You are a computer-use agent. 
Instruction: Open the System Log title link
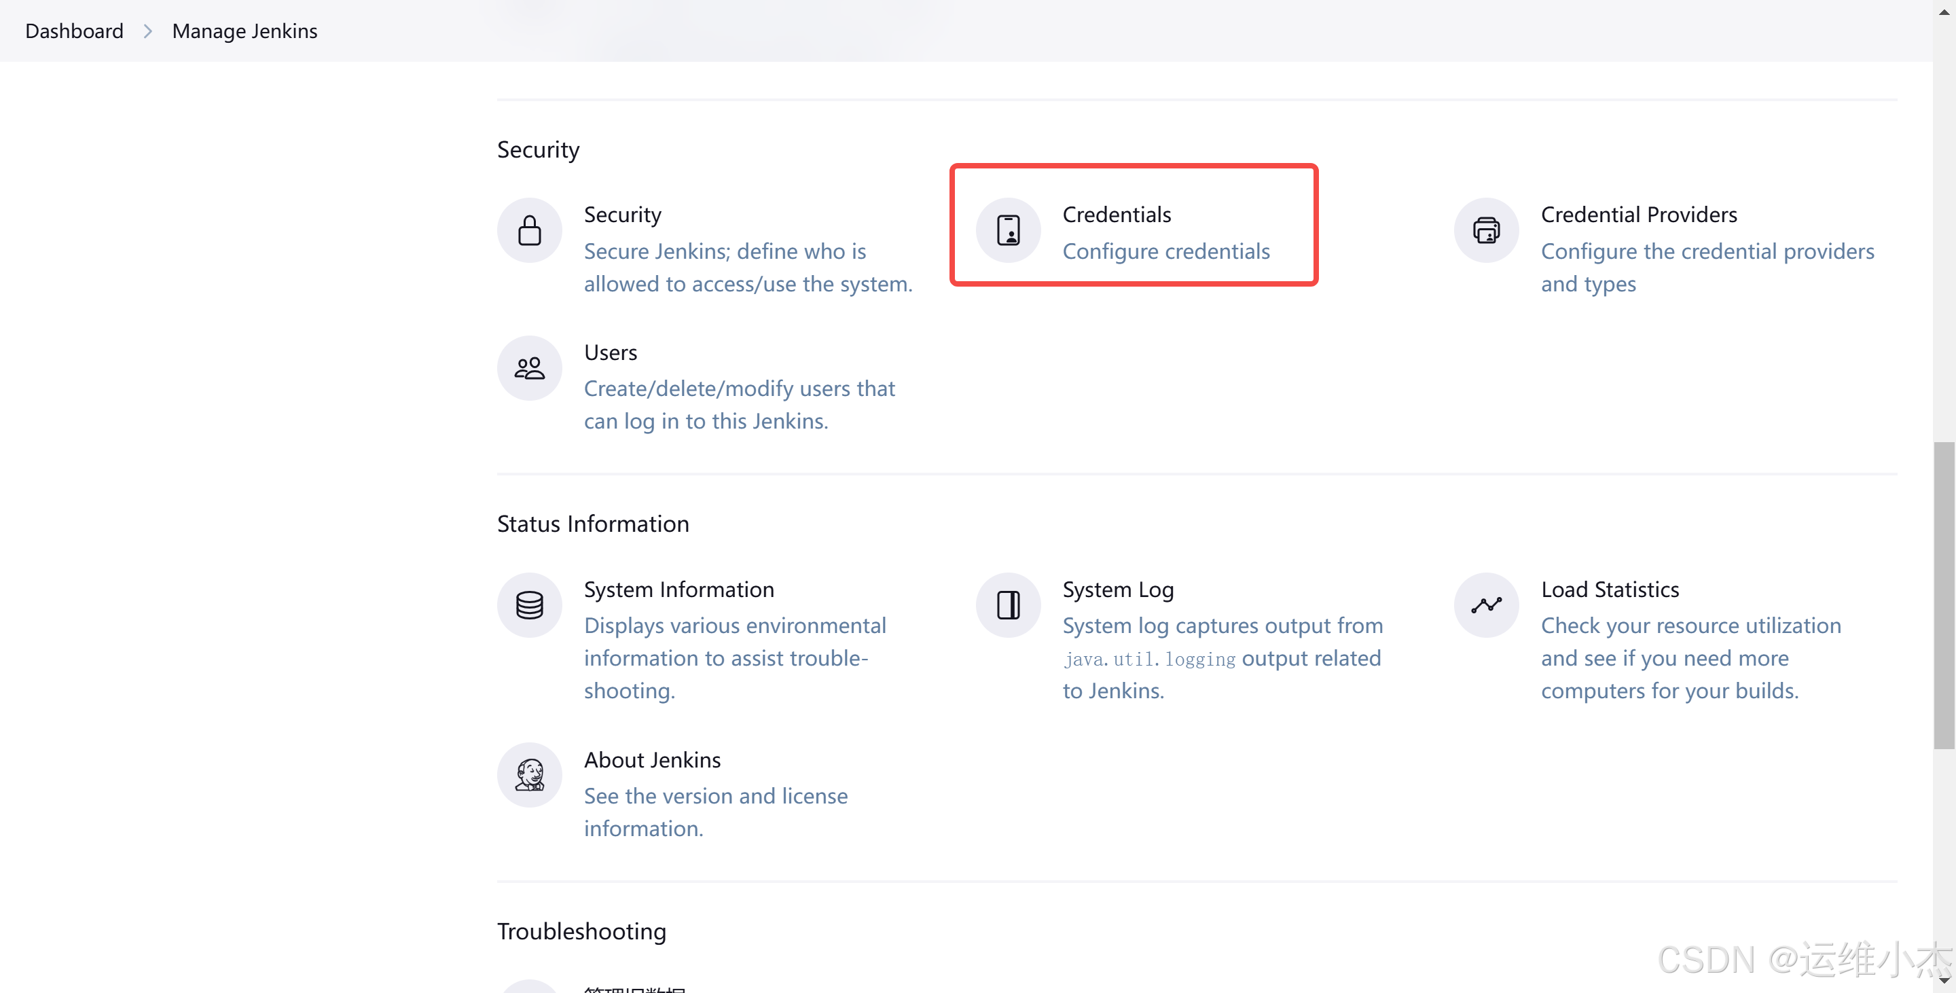[1118, 590]
